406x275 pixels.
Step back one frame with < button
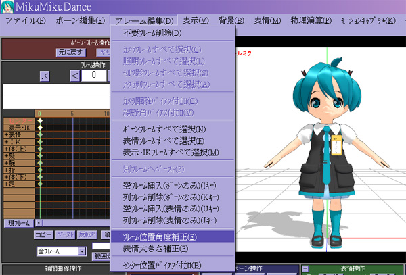click(x=75, y=76)
